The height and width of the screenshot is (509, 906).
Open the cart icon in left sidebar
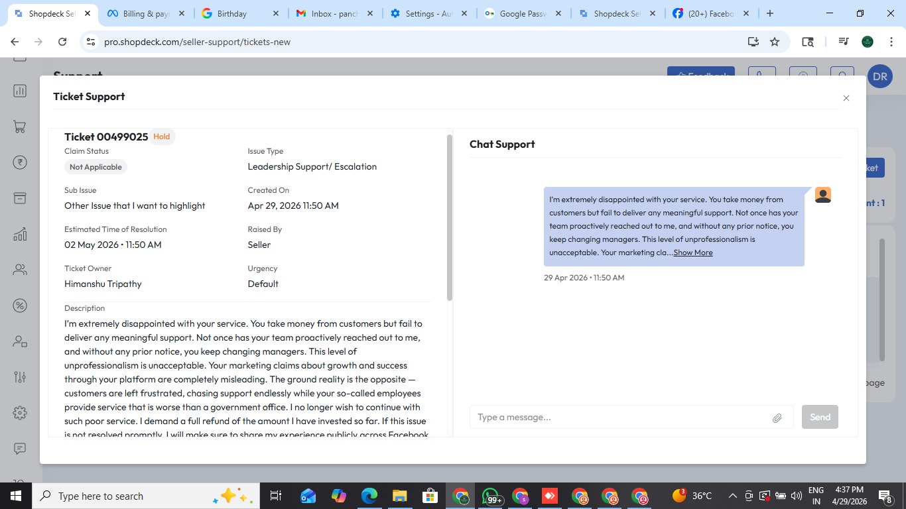[20, 127]
